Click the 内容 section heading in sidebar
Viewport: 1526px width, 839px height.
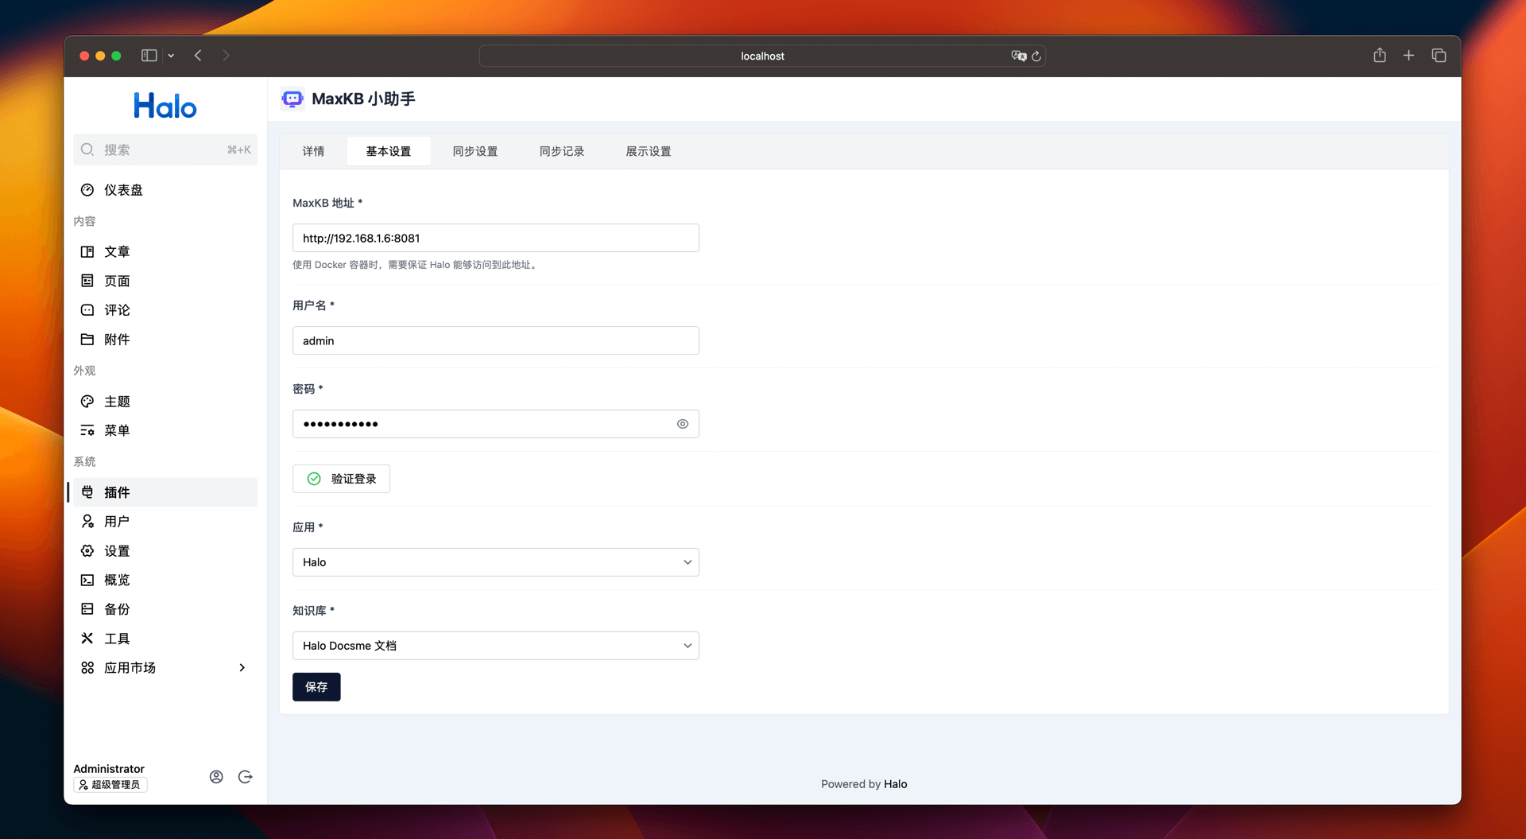tap(84, 221)
